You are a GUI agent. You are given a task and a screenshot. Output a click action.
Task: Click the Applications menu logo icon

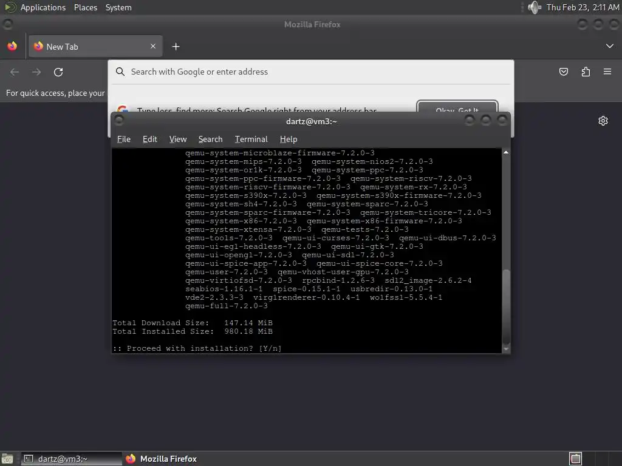tap(10, 7)
